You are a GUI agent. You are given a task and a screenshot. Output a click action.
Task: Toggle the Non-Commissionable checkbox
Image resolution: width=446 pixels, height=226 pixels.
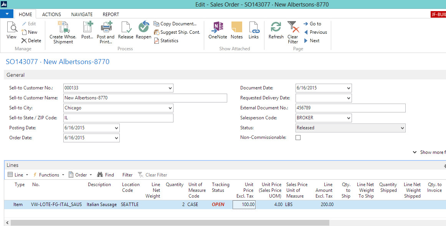coord(298,137)
